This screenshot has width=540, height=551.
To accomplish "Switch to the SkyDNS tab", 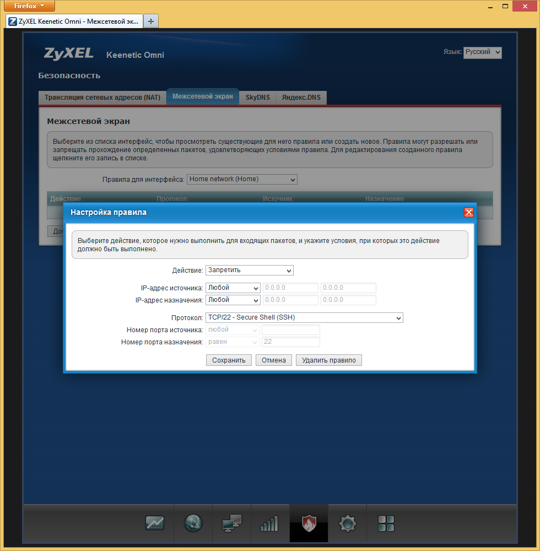I will [x=257, y=98].
